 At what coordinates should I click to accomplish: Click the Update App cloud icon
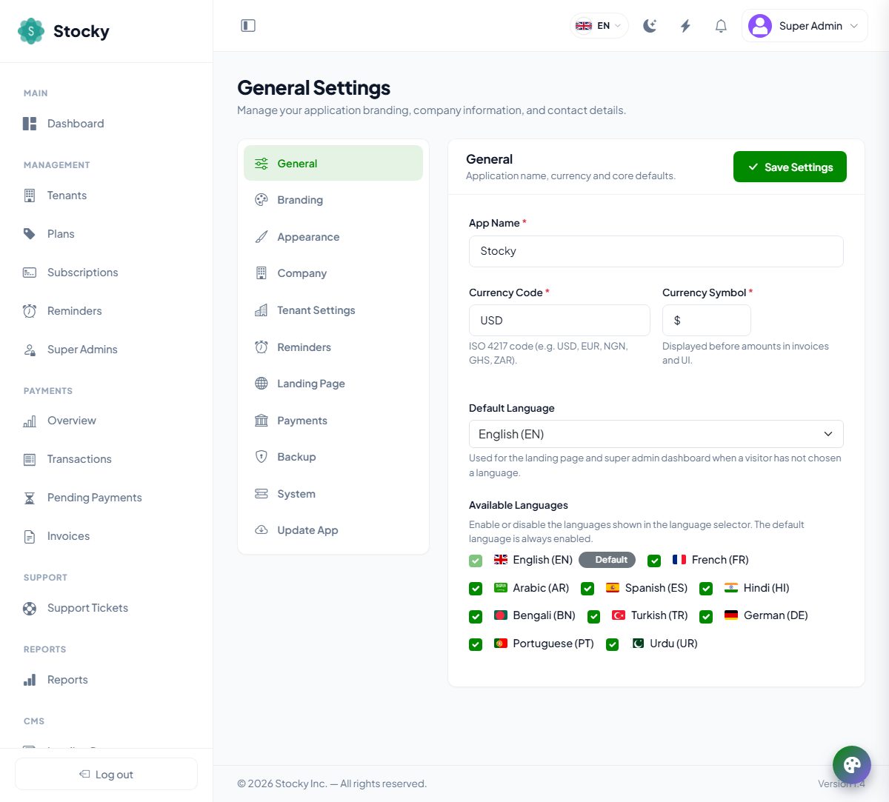tap(262, 530)
